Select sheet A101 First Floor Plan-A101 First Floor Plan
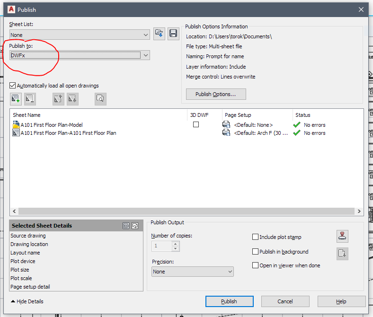Screen dimensions: 373x317 click(69, 133)
